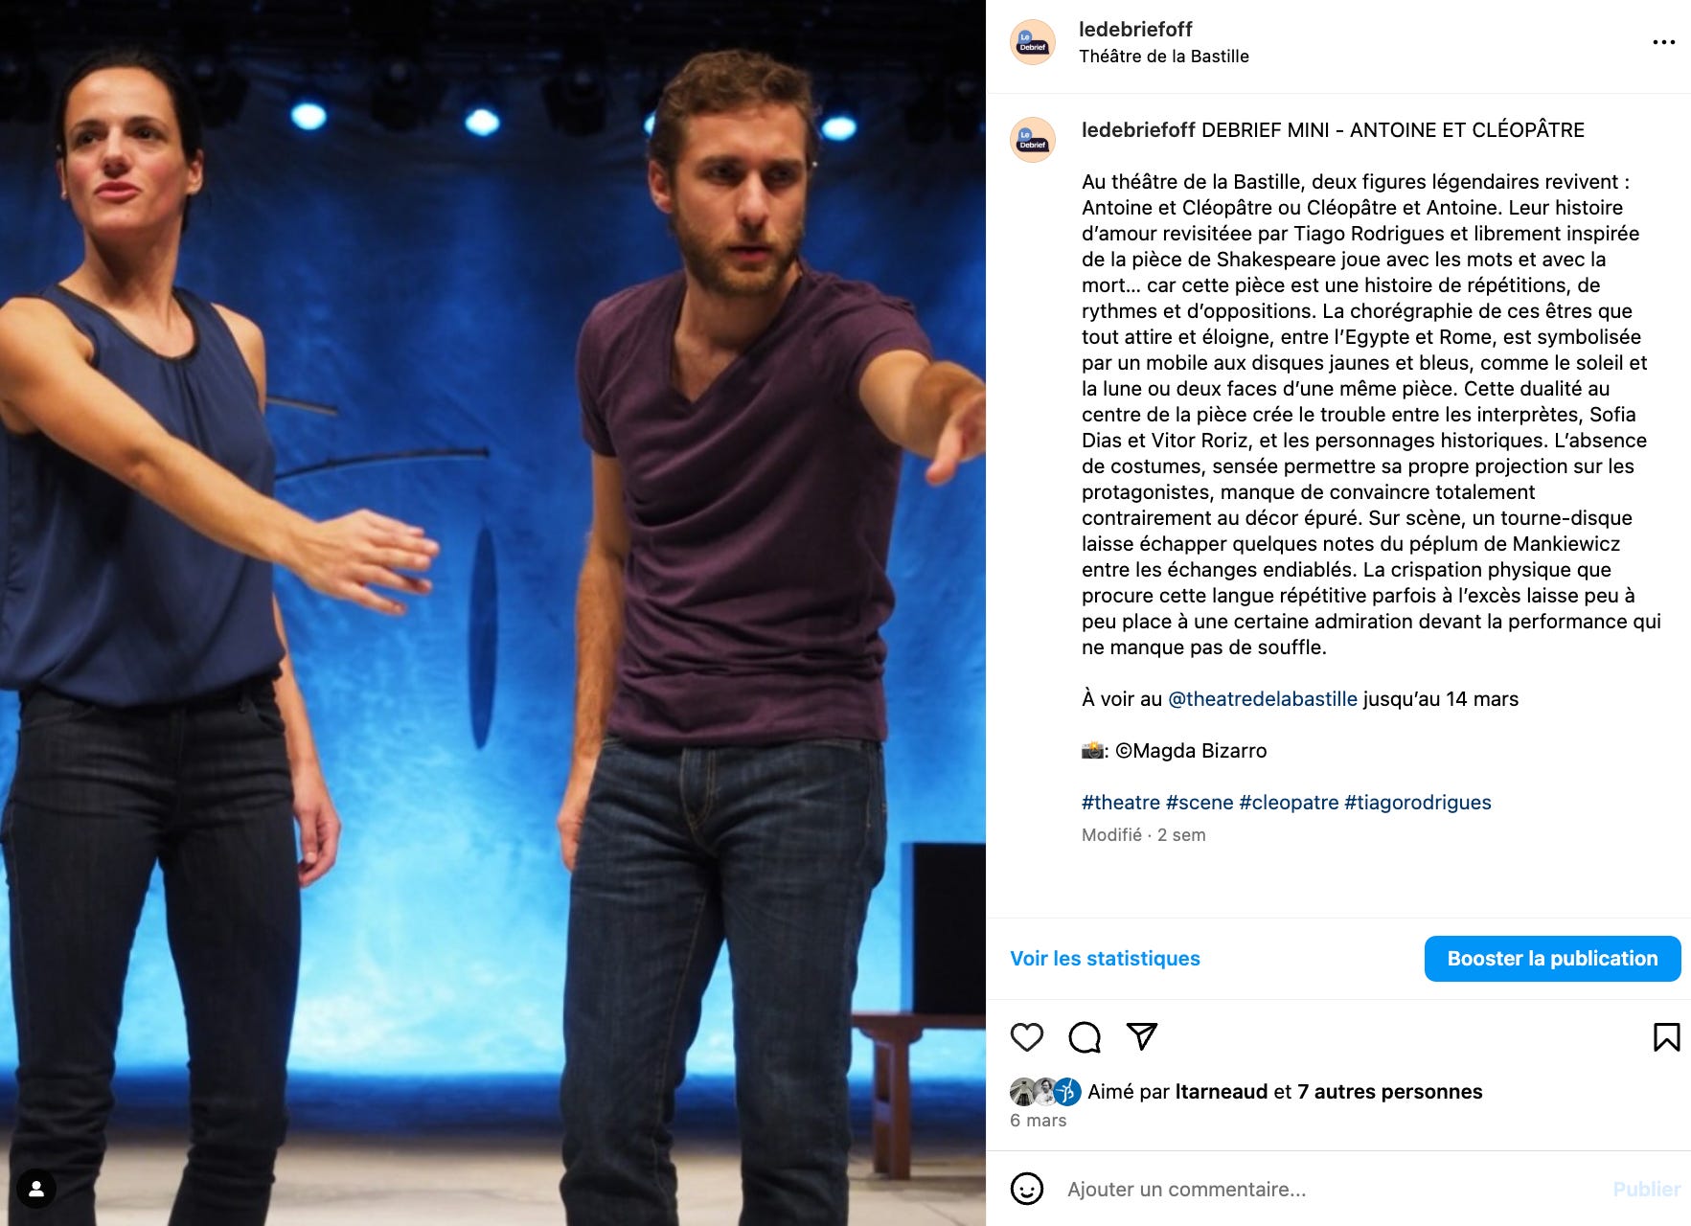The image size is (1691, 1226).
Task: Open ledebriefoff avatar beside the caption
Action: click(x=1033, y=140)
